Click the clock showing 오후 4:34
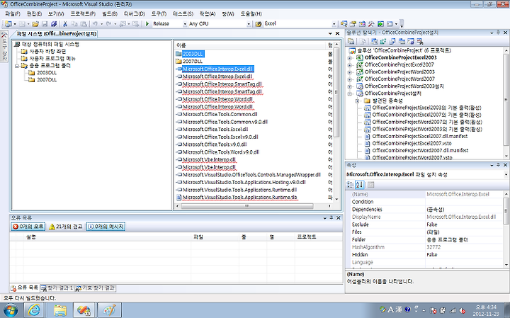This screenshot has width=510, height=318. tap(486, 307)
